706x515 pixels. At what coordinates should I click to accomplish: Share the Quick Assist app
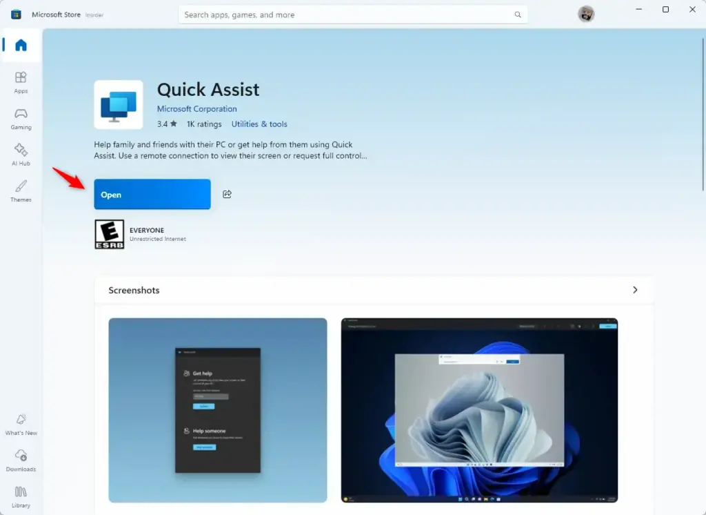tap(227, 194)
